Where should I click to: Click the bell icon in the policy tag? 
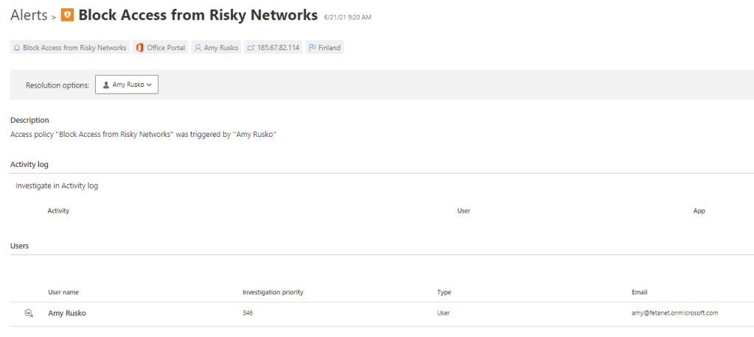coord(17,48)
